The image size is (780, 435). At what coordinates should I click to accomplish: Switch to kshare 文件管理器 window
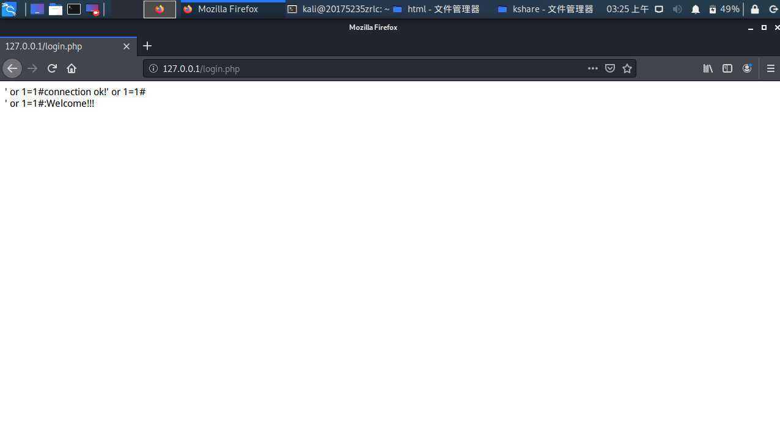pyautogui.click(x=545, y=9)
